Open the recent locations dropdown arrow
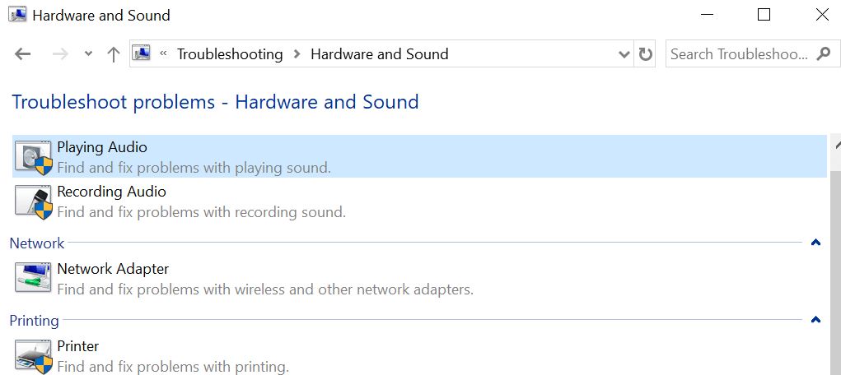 (88, 54)
